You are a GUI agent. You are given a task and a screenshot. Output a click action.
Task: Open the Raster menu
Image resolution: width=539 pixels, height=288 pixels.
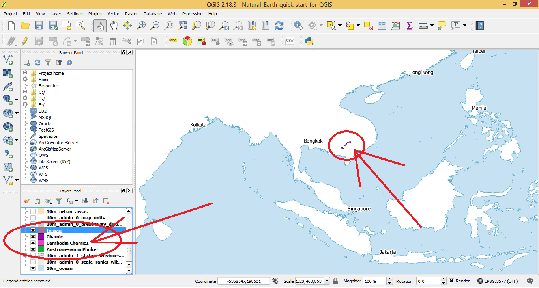131,14
